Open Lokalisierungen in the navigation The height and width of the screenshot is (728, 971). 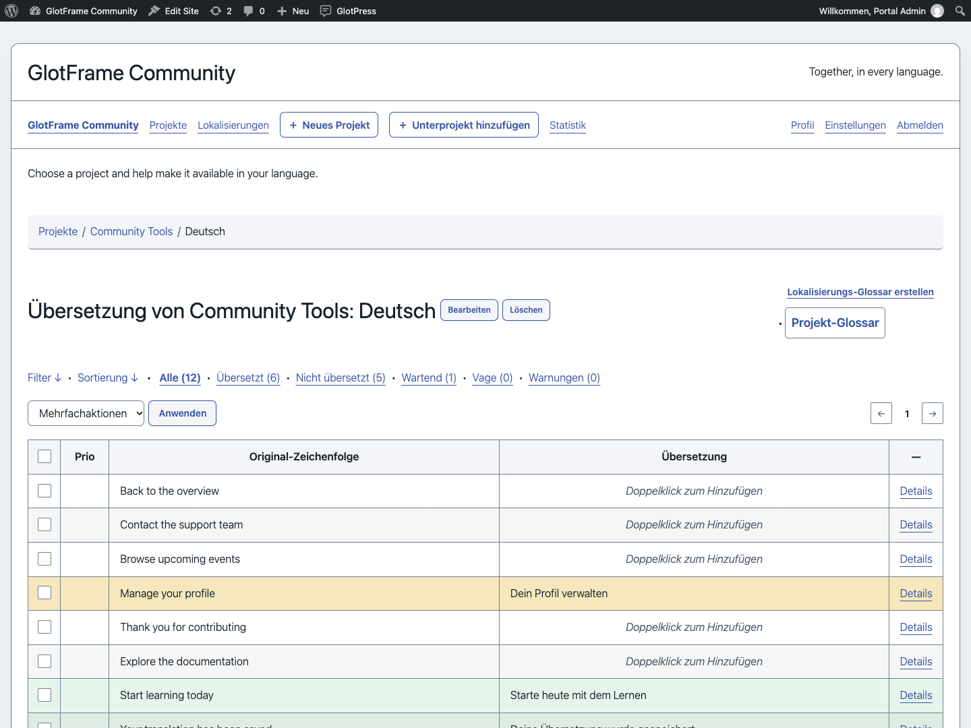coord(233,125)
